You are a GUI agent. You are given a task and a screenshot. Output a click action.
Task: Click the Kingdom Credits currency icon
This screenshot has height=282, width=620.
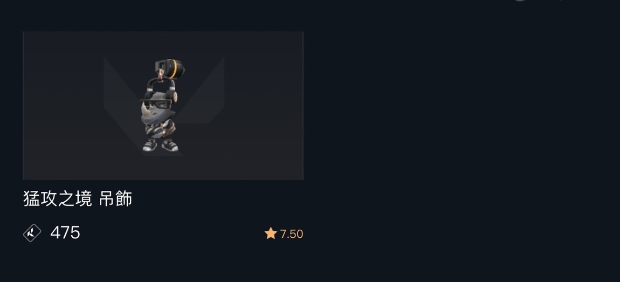[32, 232]
